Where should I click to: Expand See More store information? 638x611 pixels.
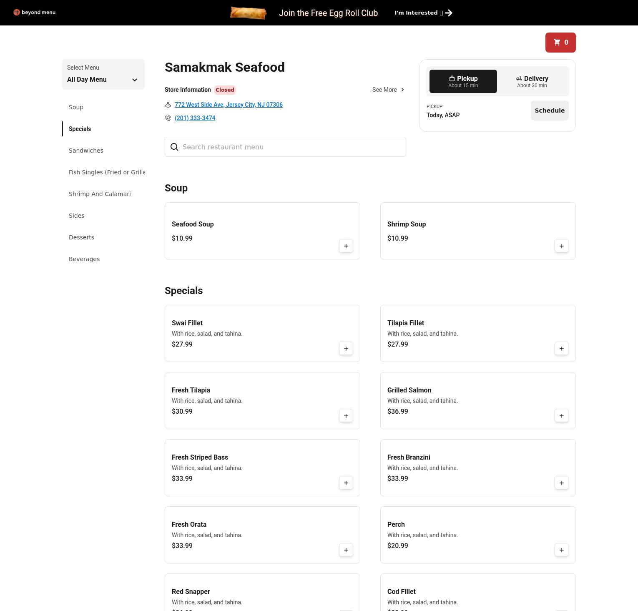[388, 90]
